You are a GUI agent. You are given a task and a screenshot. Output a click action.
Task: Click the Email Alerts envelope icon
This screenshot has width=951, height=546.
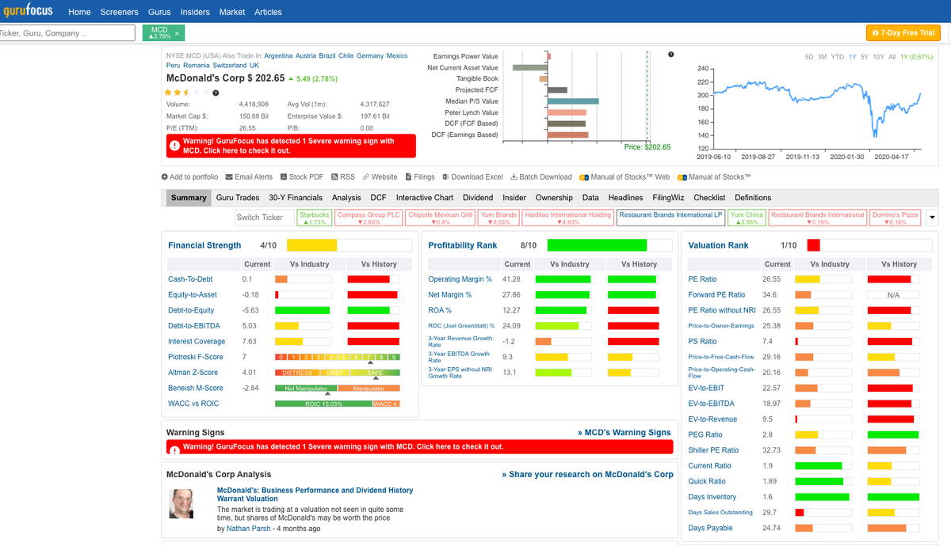click(229, 177)
